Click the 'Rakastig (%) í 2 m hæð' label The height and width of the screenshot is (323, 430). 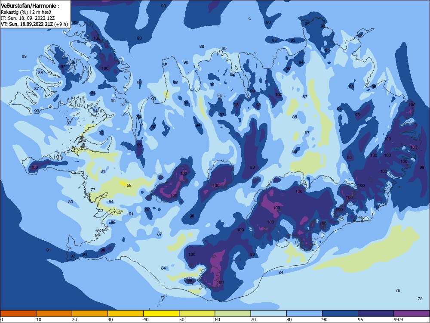[x=26, y=12]
